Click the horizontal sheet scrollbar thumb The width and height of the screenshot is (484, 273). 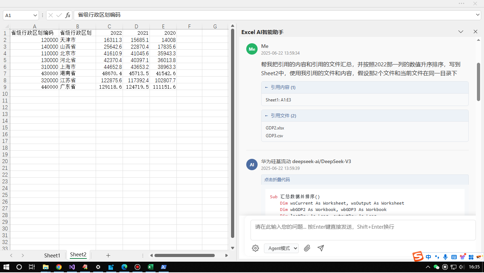tap(184, 255)
